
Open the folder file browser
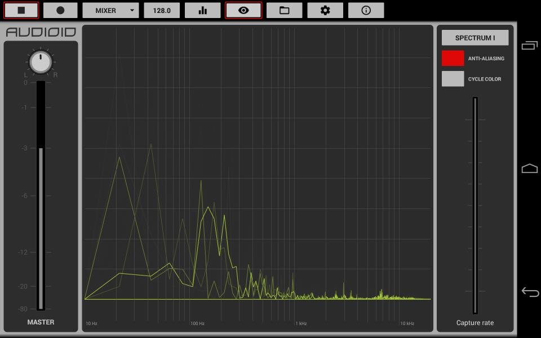pyautogui.click(x=284, y=10)
